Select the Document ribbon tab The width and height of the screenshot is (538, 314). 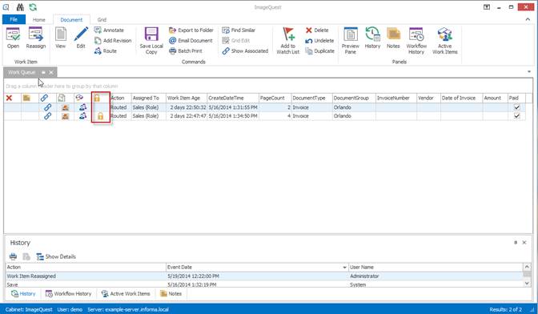(71, 20)
